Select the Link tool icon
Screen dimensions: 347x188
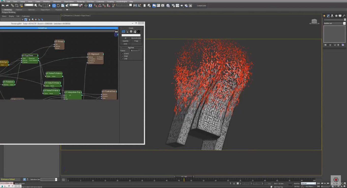(x=12, y=5)
